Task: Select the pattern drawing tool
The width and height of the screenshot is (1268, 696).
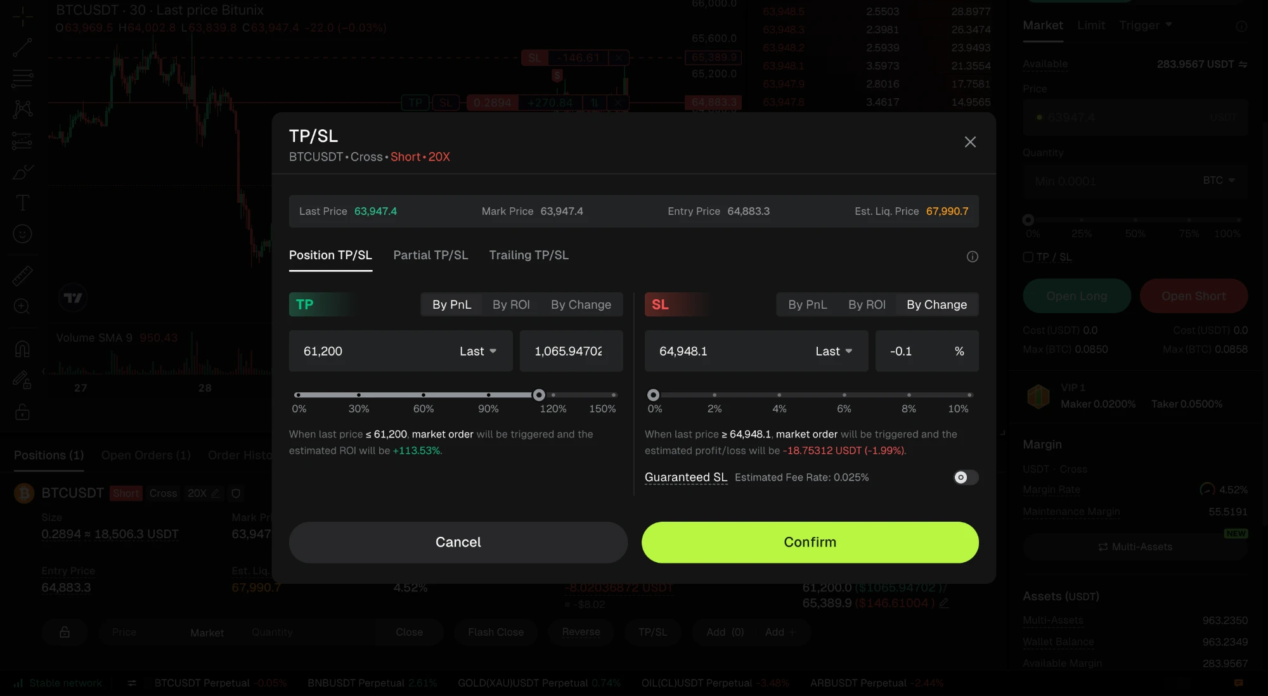Action: tap(22, 109)
